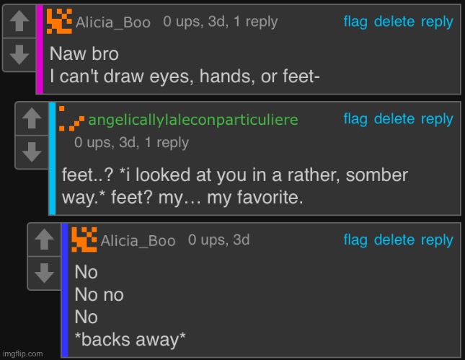
Task: Downvote the "backs away" comment
Action: [x=43, y=271]
